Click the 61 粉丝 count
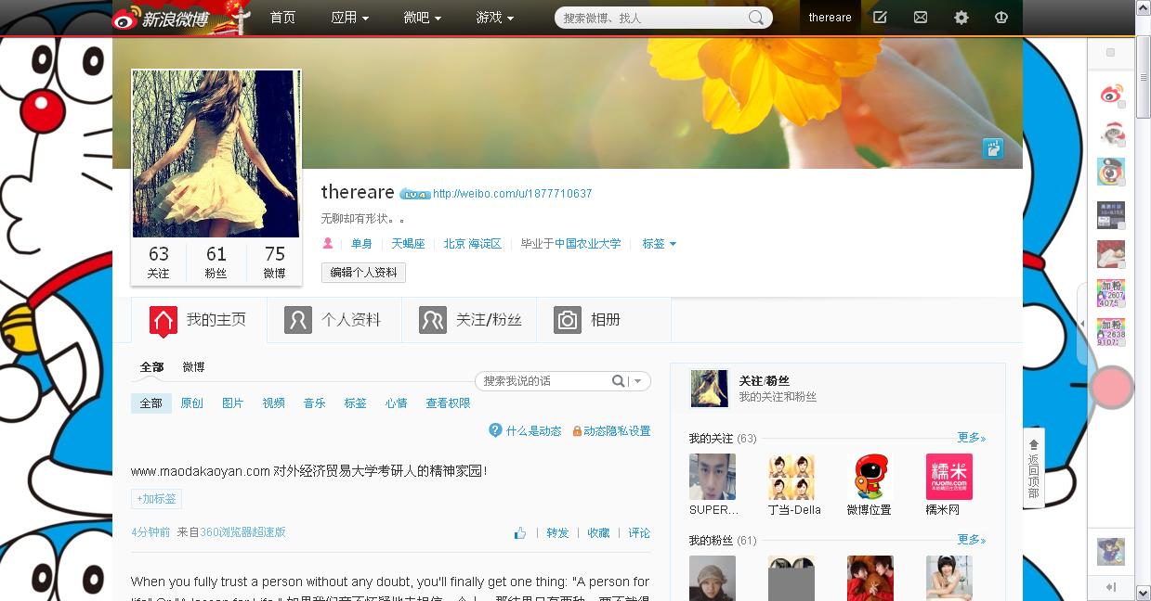The width and height of the screenshot is (1151, 601). click(216, 262)
